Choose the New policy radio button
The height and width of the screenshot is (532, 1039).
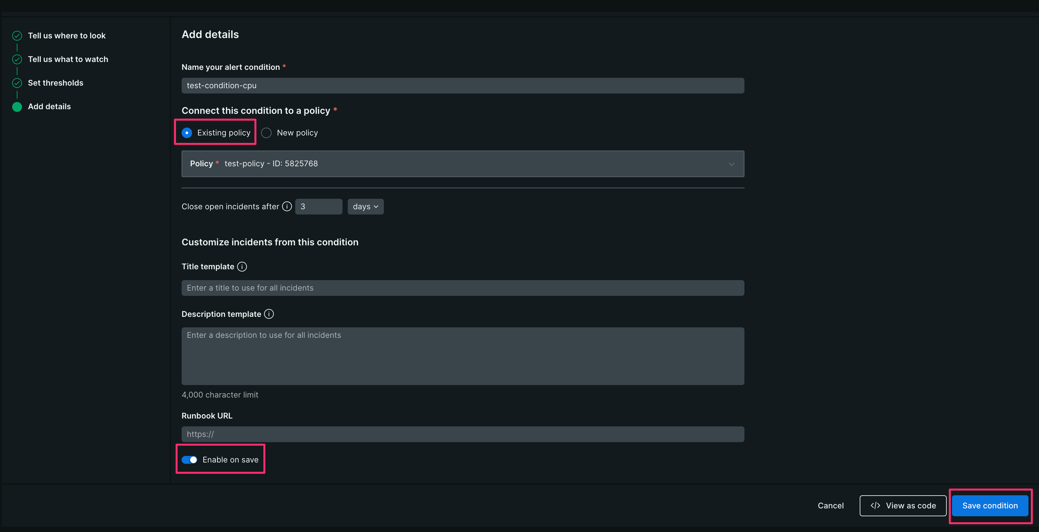(266, 133)
